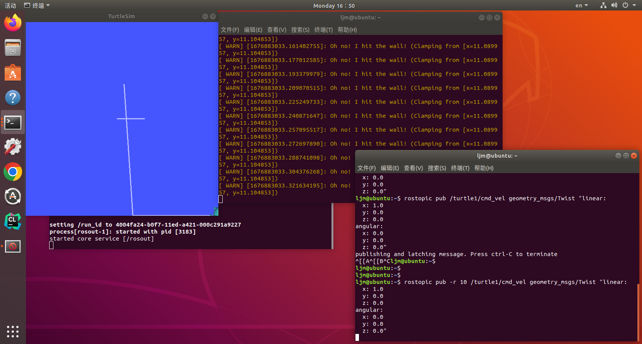Open 终端(T) menu in back terminal
Image resolution: width=642 pixels, height=344 pixels.
click(x=324, y=30)
